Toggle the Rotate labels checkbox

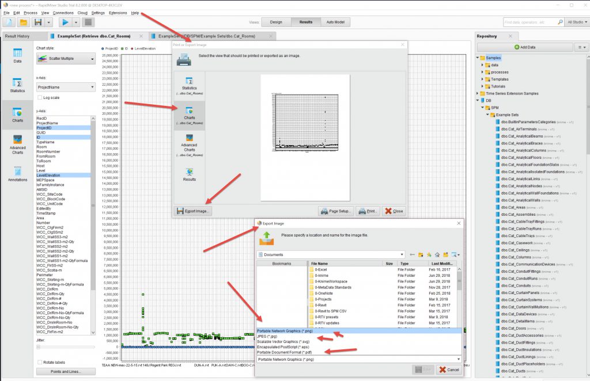pos(40,362)
